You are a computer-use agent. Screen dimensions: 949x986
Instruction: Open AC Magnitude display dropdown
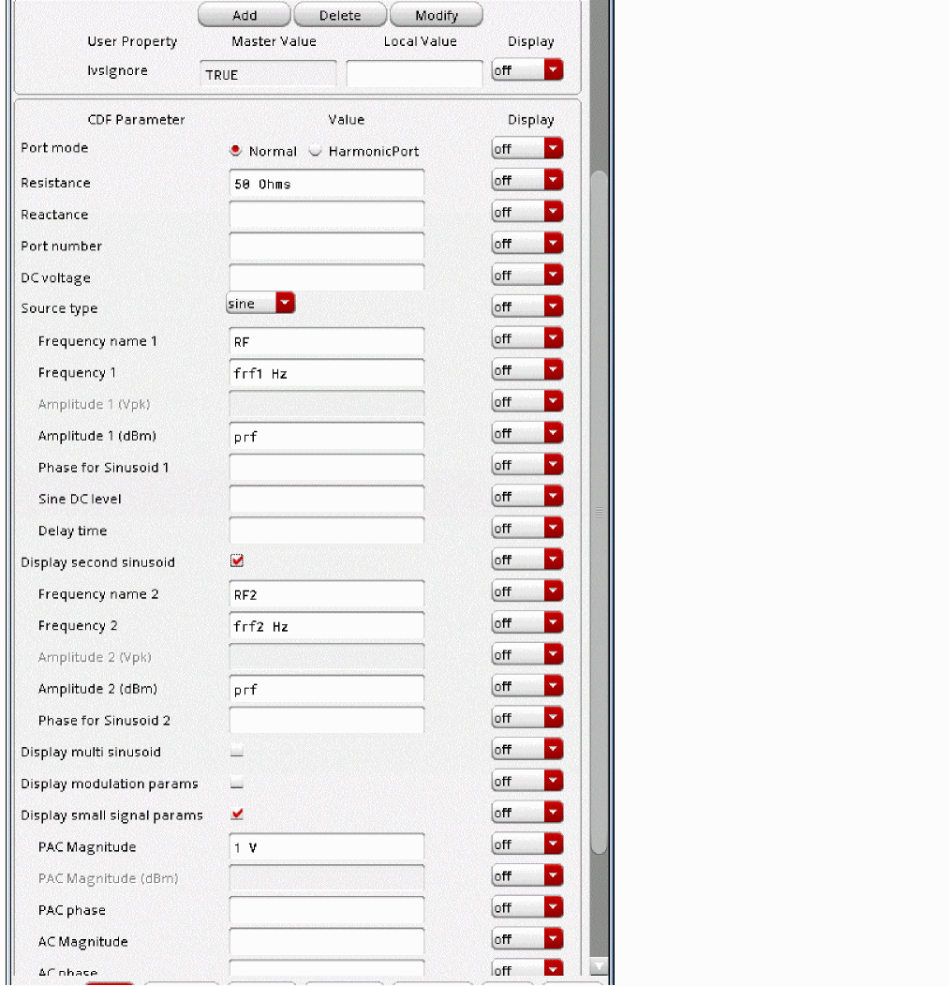pyautogui.click(x=527, y=938)
